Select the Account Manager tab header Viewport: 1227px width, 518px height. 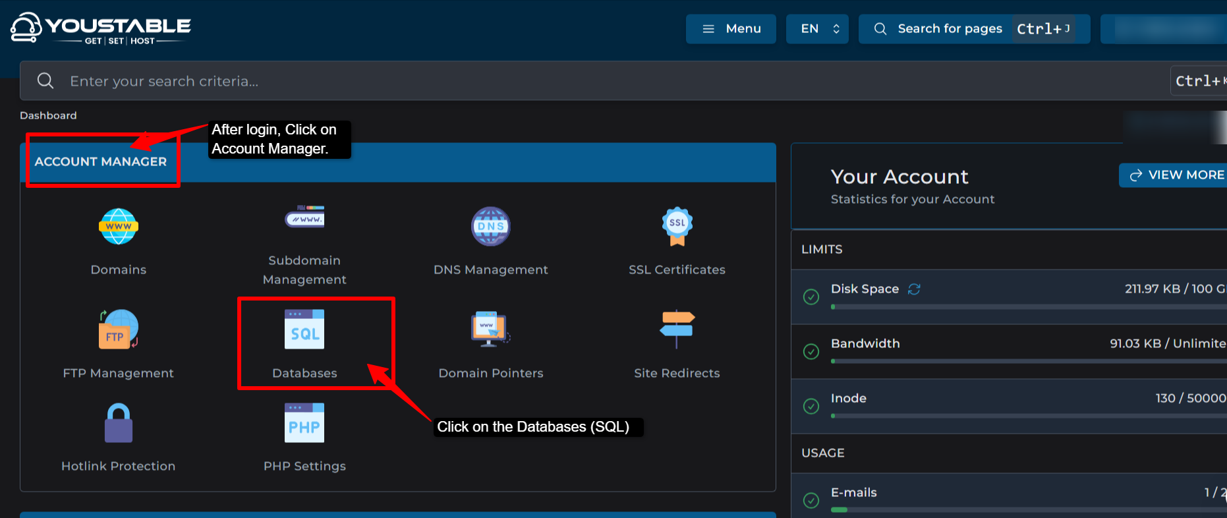coord(101,161)
